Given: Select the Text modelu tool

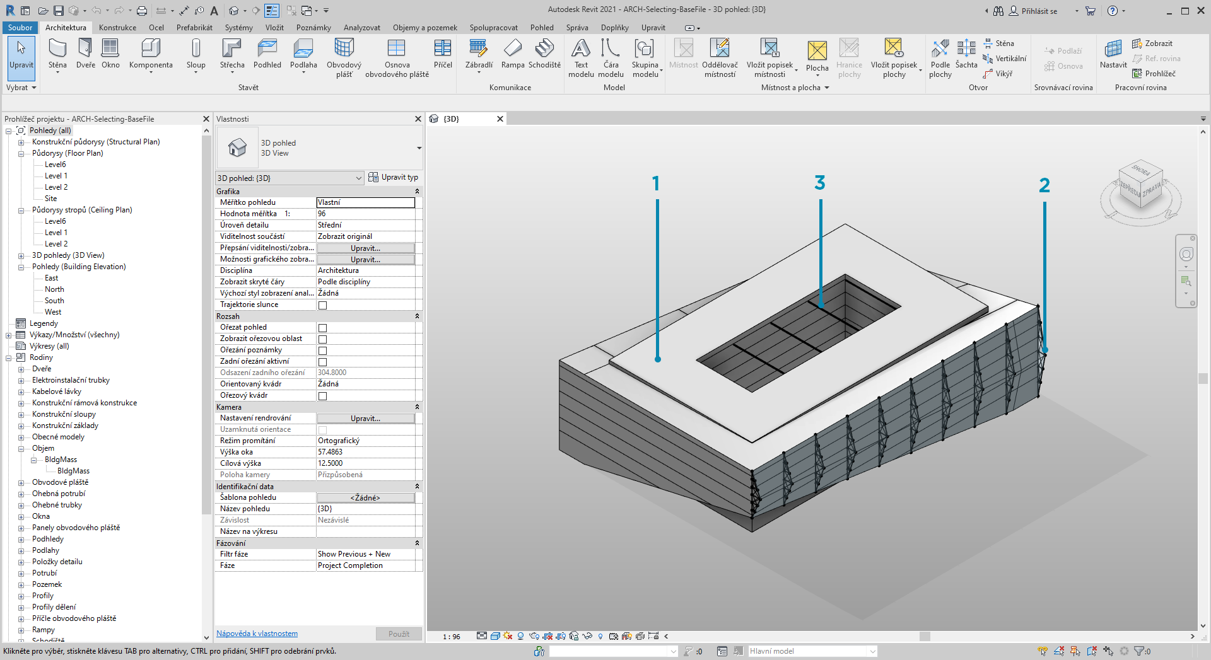Looking at the screenshot, I should [581, 58].
